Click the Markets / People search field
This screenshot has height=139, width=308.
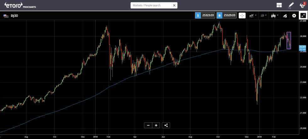tap(151, 5)
